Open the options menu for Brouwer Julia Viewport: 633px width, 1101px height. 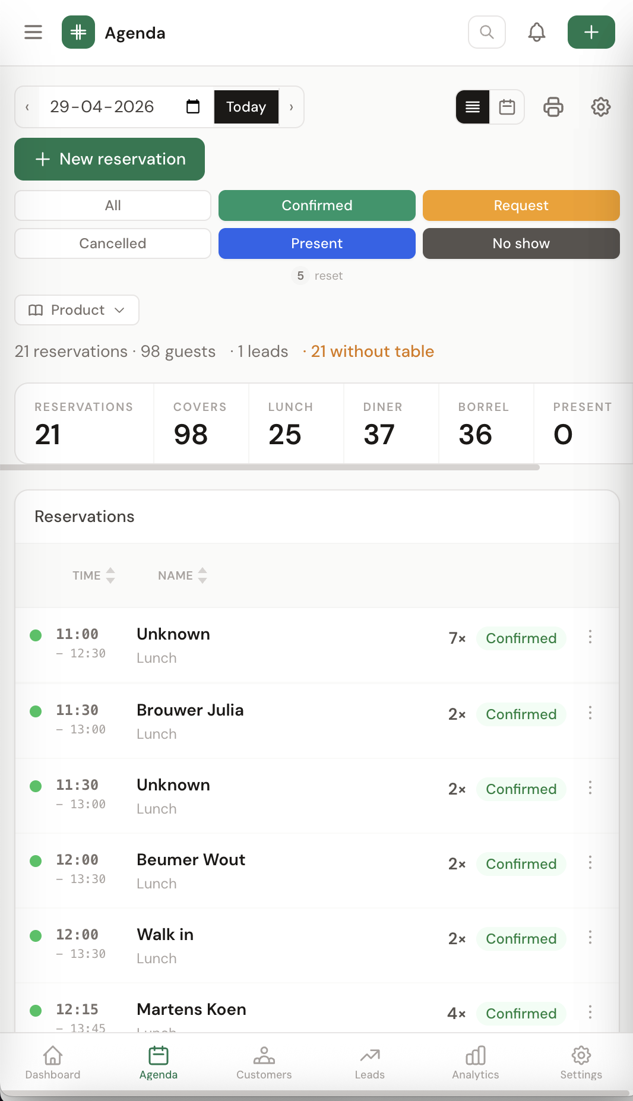tap(590, 713)
